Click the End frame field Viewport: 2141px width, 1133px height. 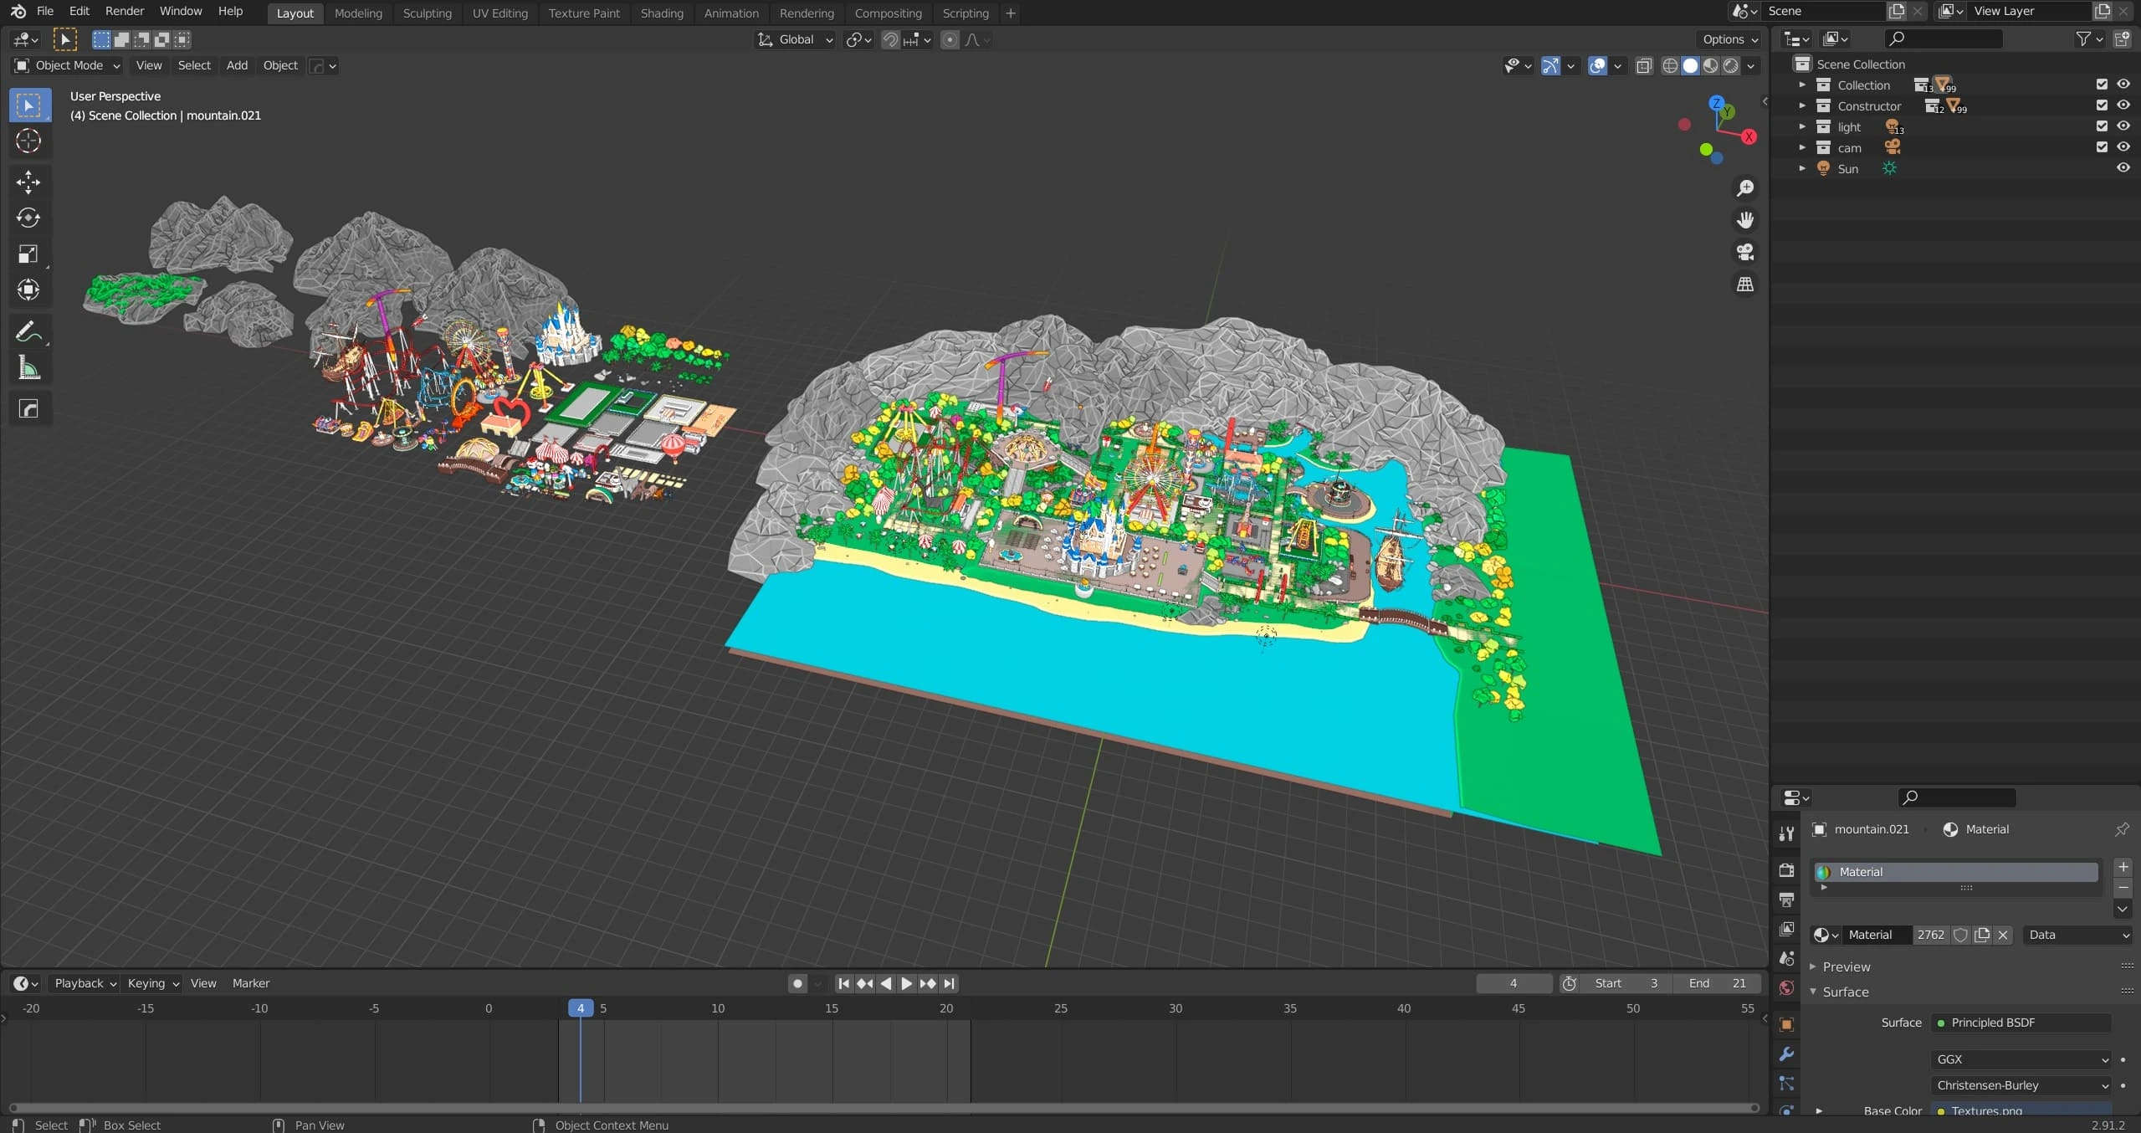coord(1717,983)
